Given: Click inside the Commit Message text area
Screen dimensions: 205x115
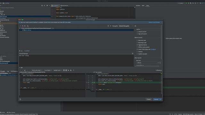Looking at the screenshot, I should [76, 61].
